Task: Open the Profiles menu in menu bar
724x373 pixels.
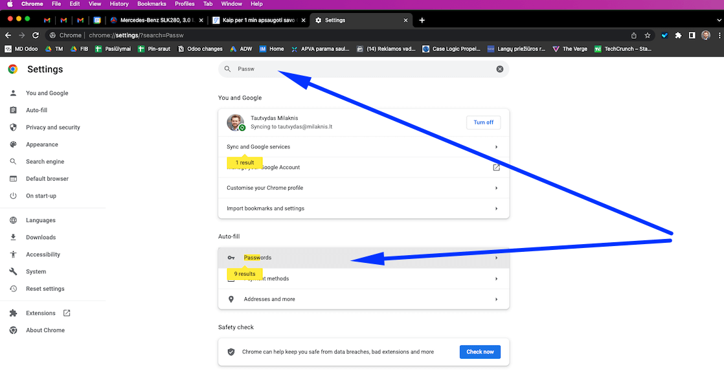Action: pos(185,4)
